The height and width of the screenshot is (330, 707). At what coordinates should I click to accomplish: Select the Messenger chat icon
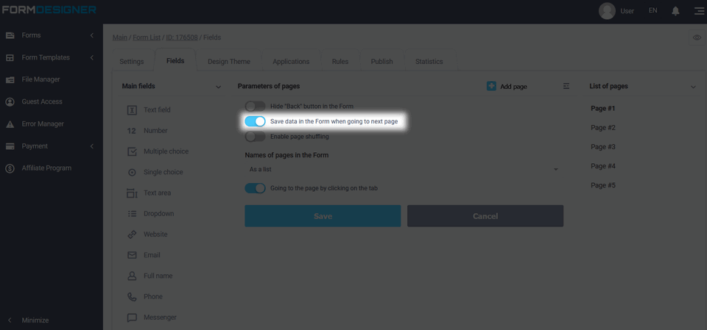[x=132, y=318]
